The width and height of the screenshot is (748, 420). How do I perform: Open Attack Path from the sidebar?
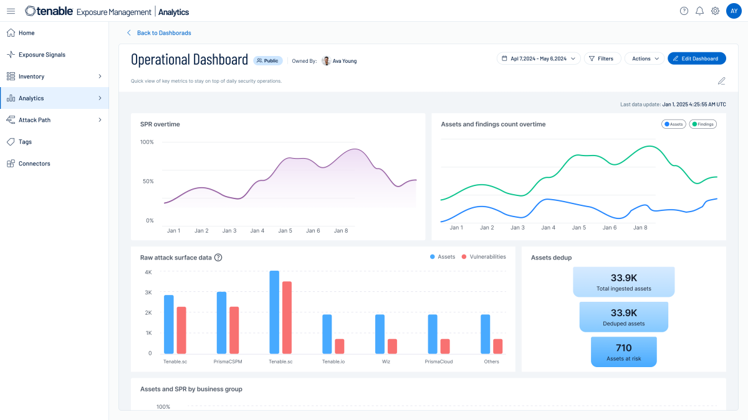[x=34, y=119]
